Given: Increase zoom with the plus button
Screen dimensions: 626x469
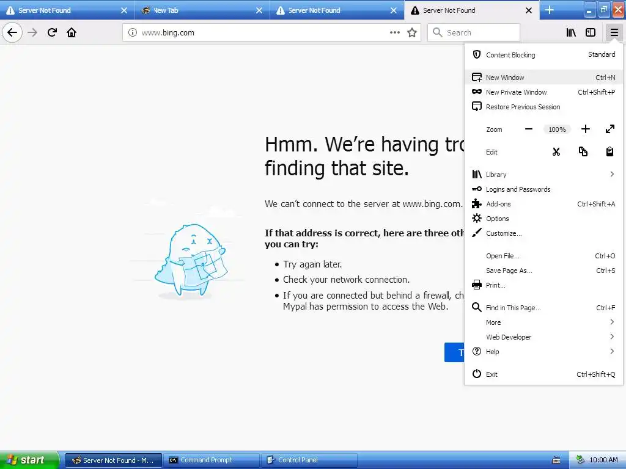Looking at the screenshot, I should click(x=585, y=129).
